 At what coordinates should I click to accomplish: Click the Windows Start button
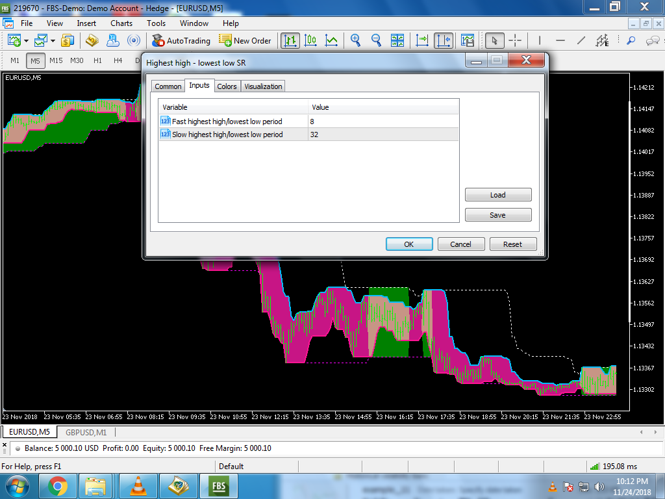pos(18,486)
